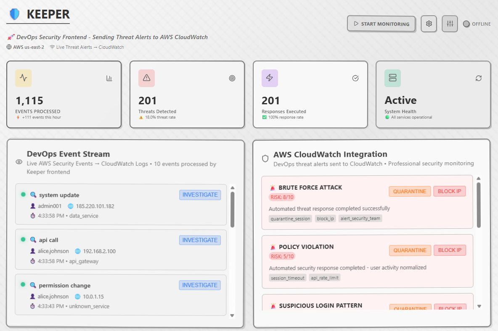Investigate the permission change event
Image resolution: width=498 pixels, height=331 pixels.
click(x=200, y=285)
